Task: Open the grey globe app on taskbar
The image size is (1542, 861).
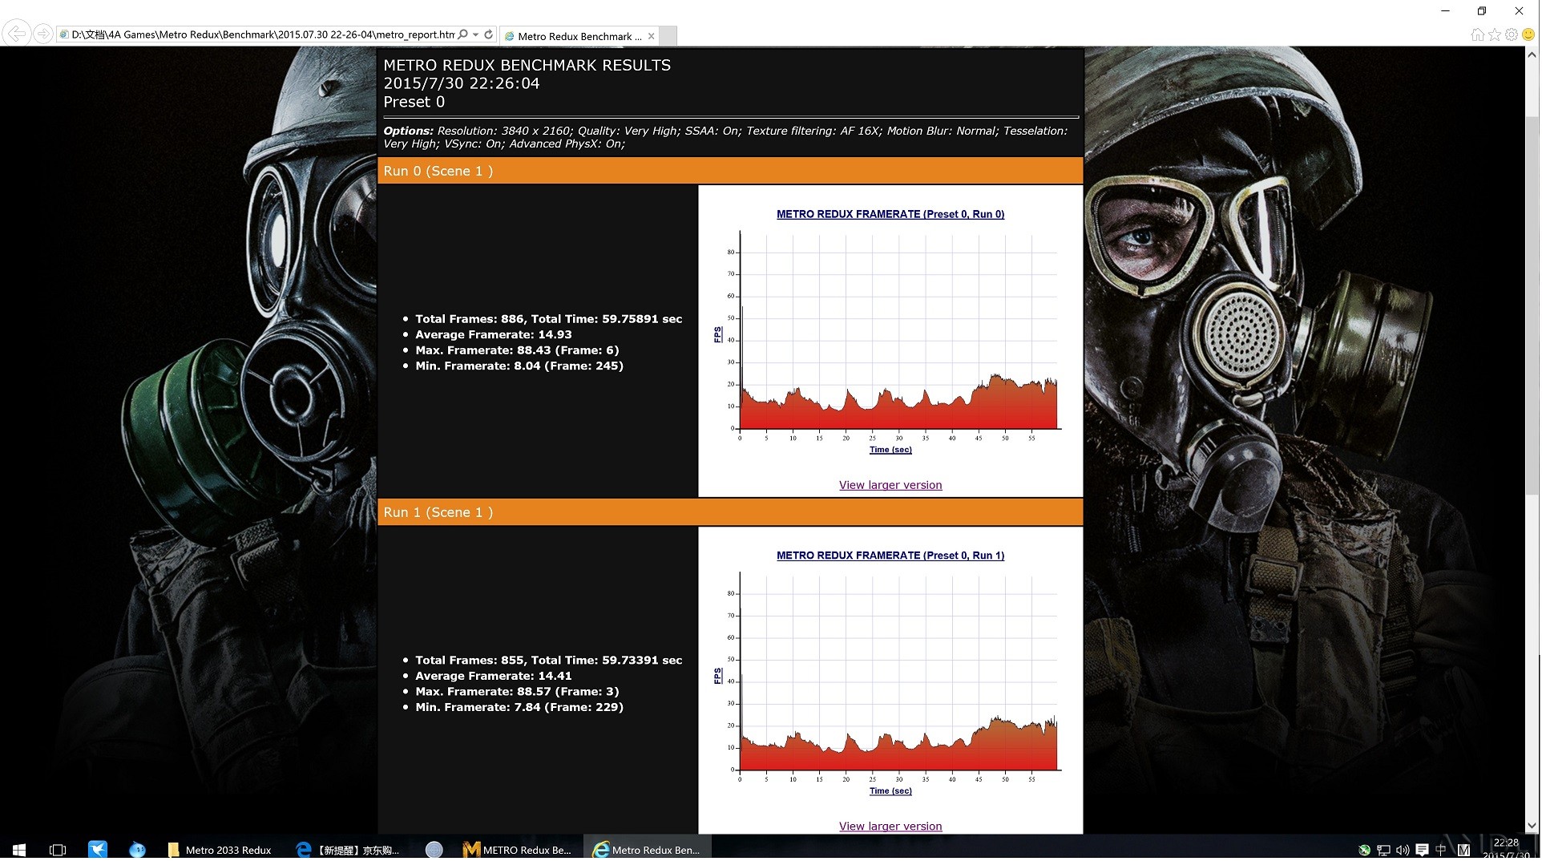Action: 434,850
